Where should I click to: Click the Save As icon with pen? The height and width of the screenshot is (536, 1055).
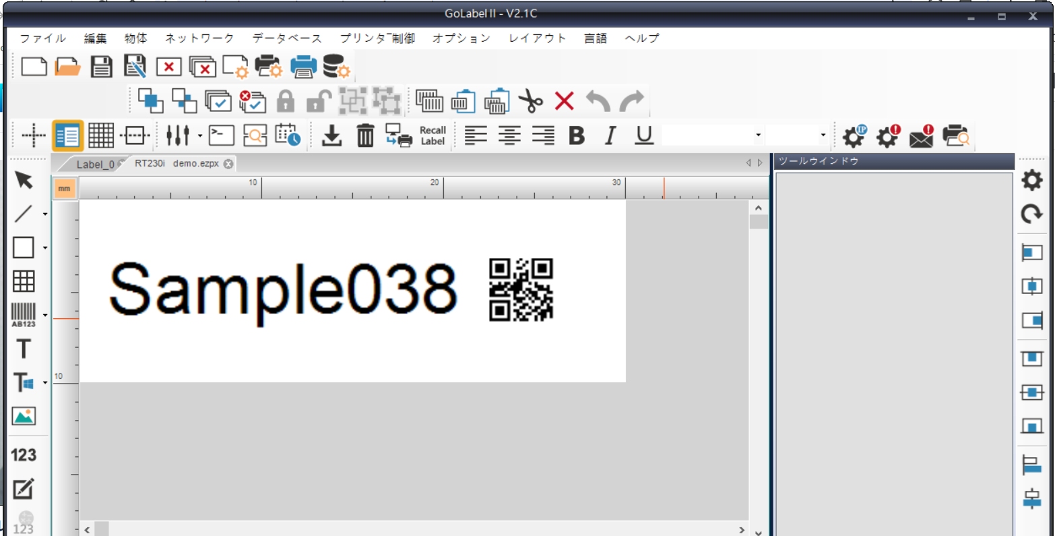click(135, 67)
